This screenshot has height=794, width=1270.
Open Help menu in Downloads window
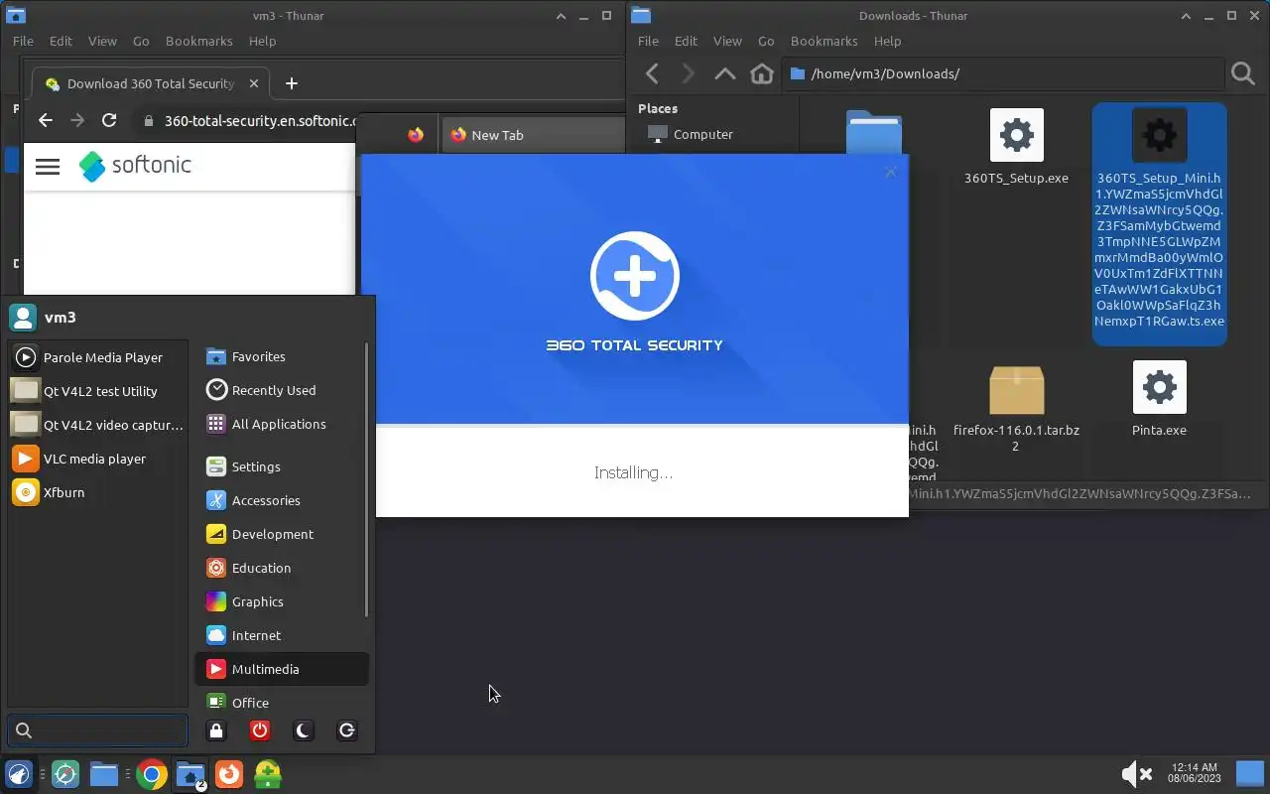[x=887, y=41]
